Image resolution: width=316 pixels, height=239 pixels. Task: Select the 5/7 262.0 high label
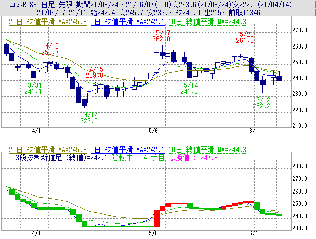pos(162,36)
